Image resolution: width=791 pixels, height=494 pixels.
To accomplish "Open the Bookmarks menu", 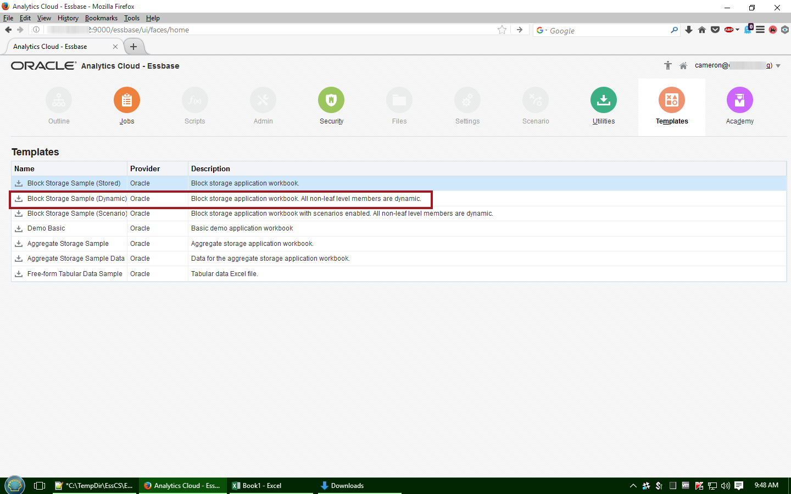I will tap(101, 18).
